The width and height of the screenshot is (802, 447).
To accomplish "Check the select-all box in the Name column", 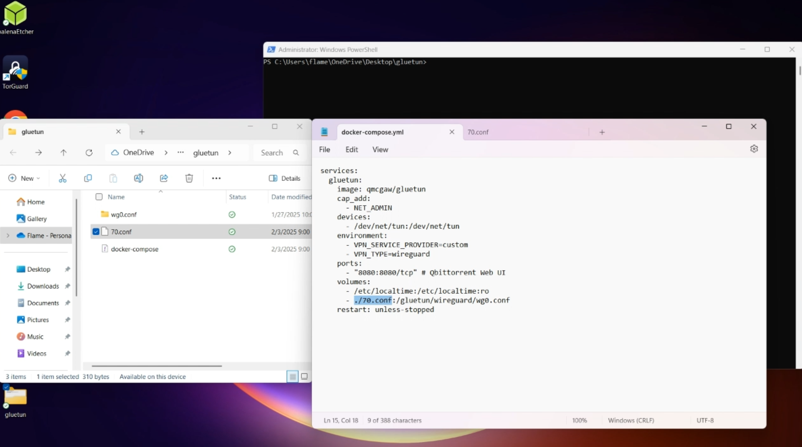I will click(98, 196).
